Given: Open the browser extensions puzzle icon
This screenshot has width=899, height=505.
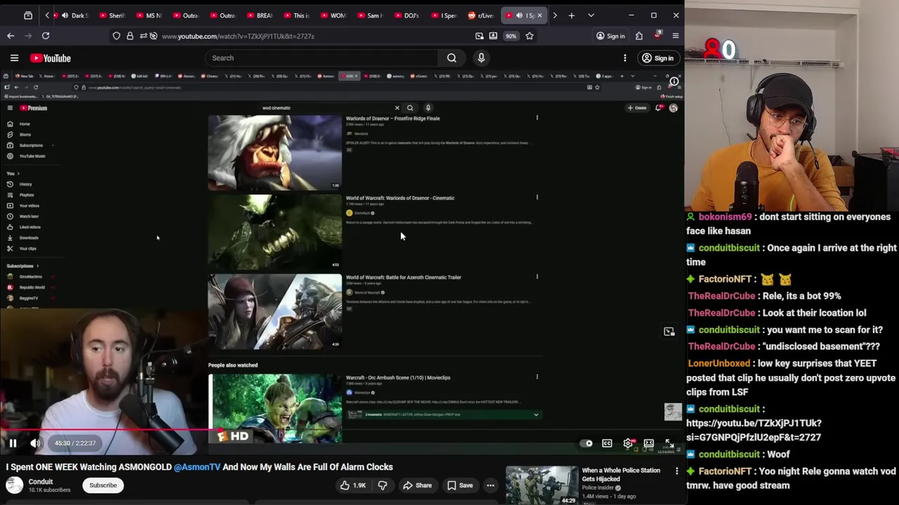Looking at the screenshot, I should (639, 36).
